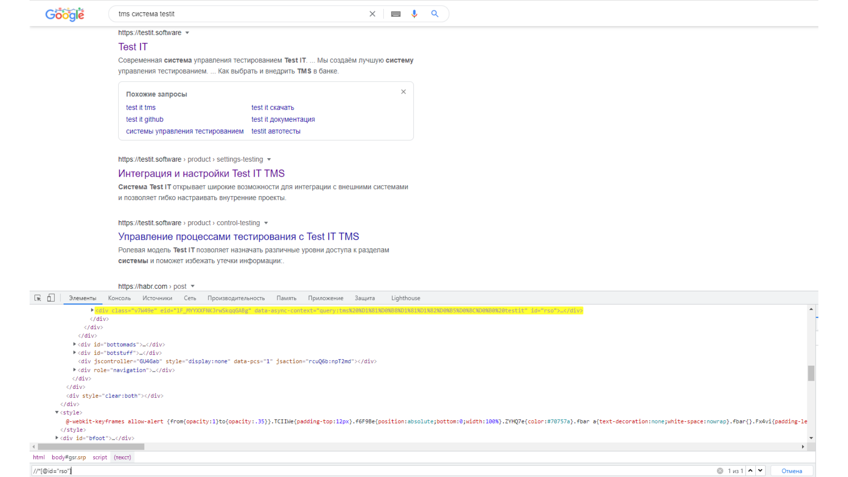
Task: Open dropdown next to habr.com post URL
Action: click(x=193, y=286)
